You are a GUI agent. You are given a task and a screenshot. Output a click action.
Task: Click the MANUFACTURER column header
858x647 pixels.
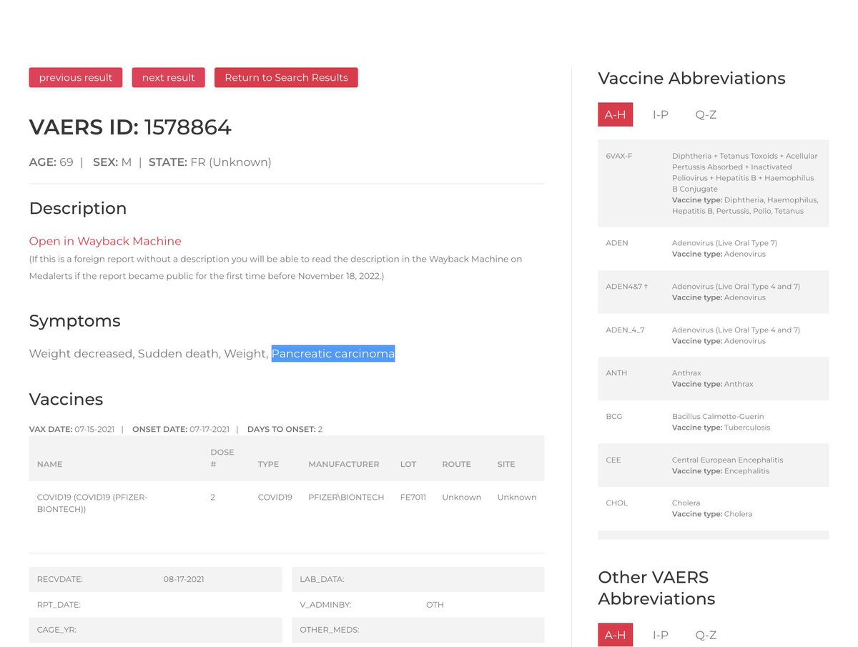[343, 464]
